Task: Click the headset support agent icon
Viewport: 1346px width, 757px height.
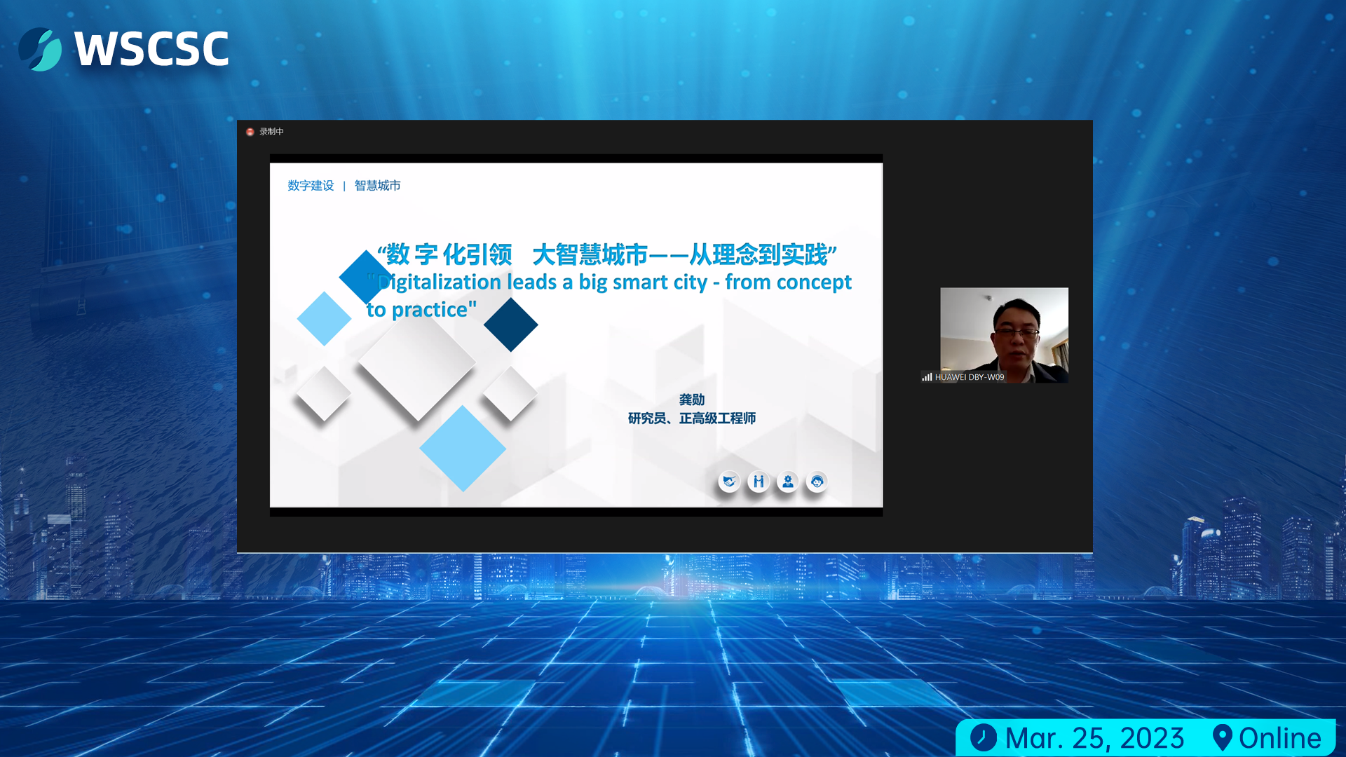Action: point(817,482)
